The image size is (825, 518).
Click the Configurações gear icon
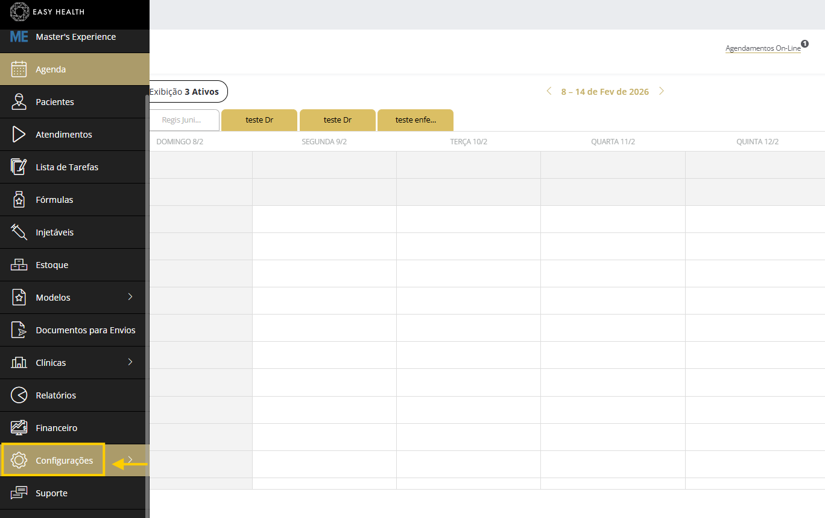[x=19, y=461]
